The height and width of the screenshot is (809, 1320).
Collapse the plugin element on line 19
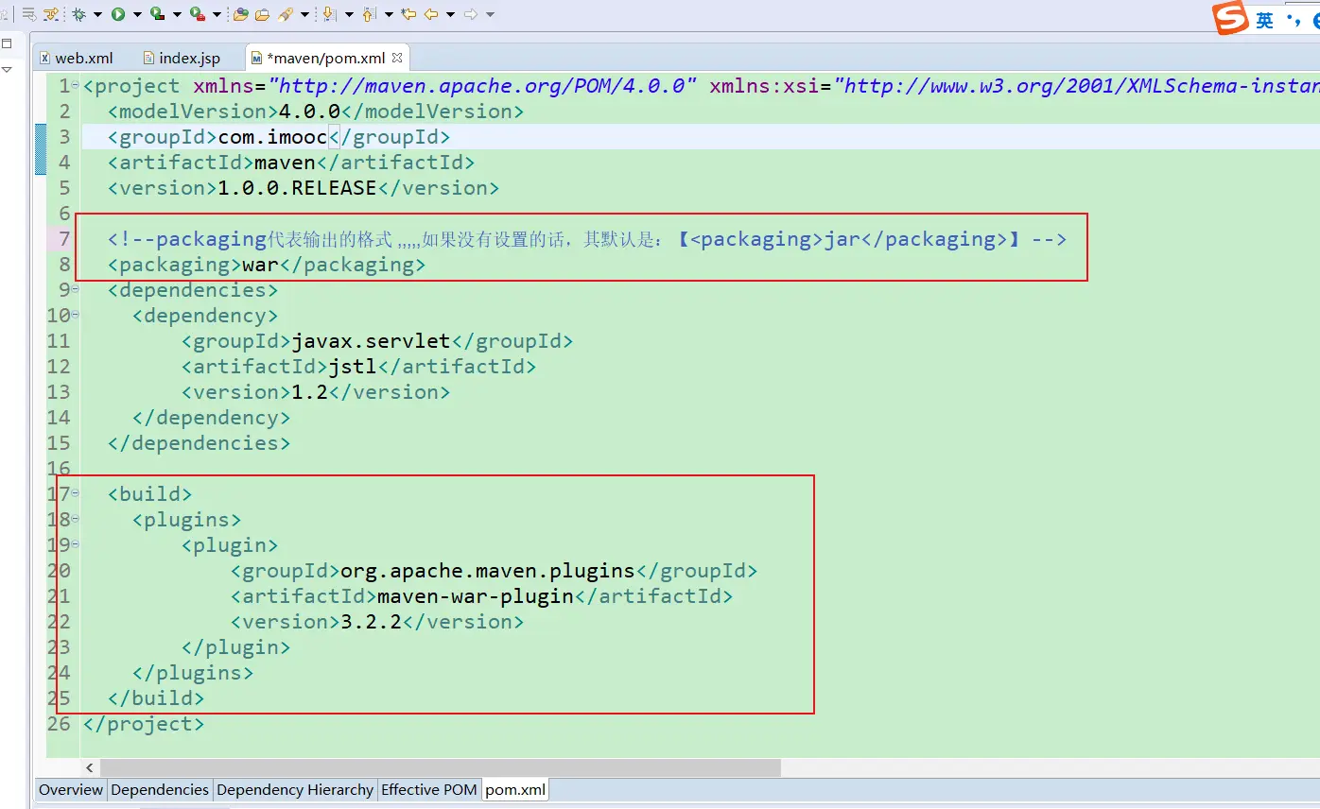(x=75, y=544)
